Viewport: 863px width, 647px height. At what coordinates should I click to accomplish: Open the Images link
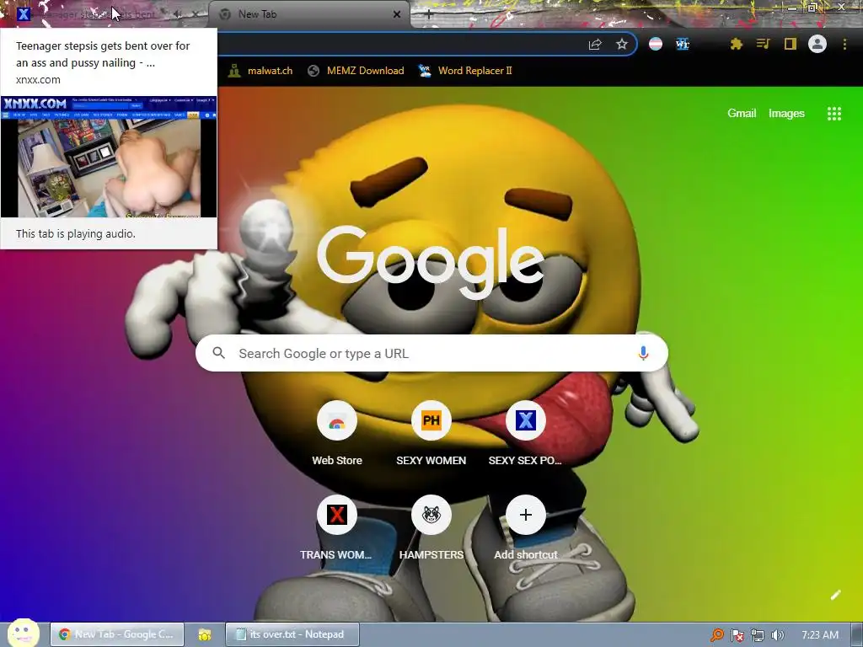pos(786,114)
